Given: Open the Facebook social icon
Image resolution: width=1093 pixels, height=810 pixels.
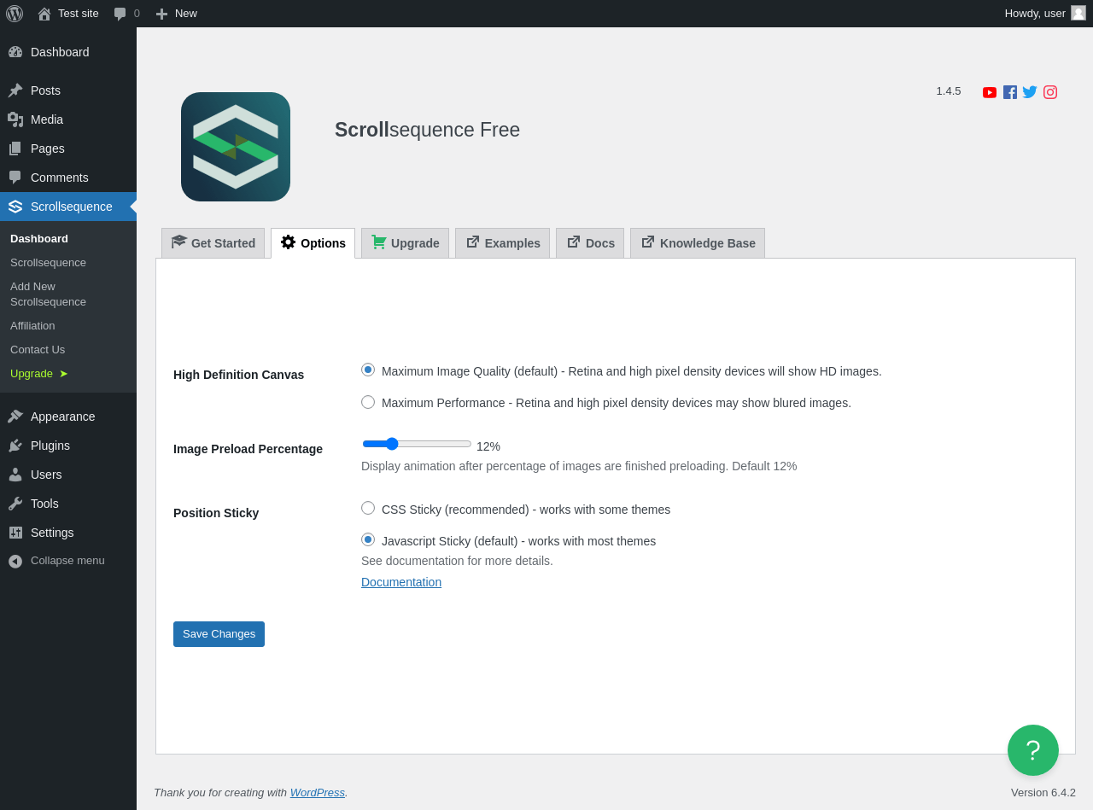Looking at the screenshot, I should tap(1010, 92).
